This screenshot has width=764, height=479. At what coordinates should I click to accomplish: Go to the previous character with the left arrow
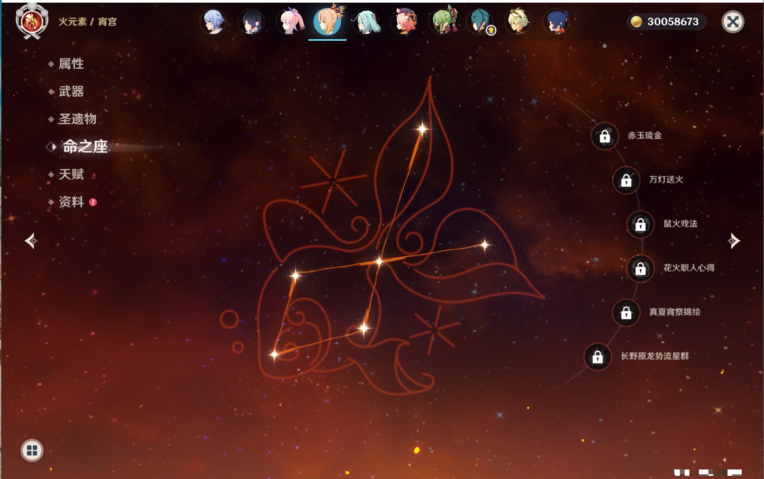click(31, 241)
